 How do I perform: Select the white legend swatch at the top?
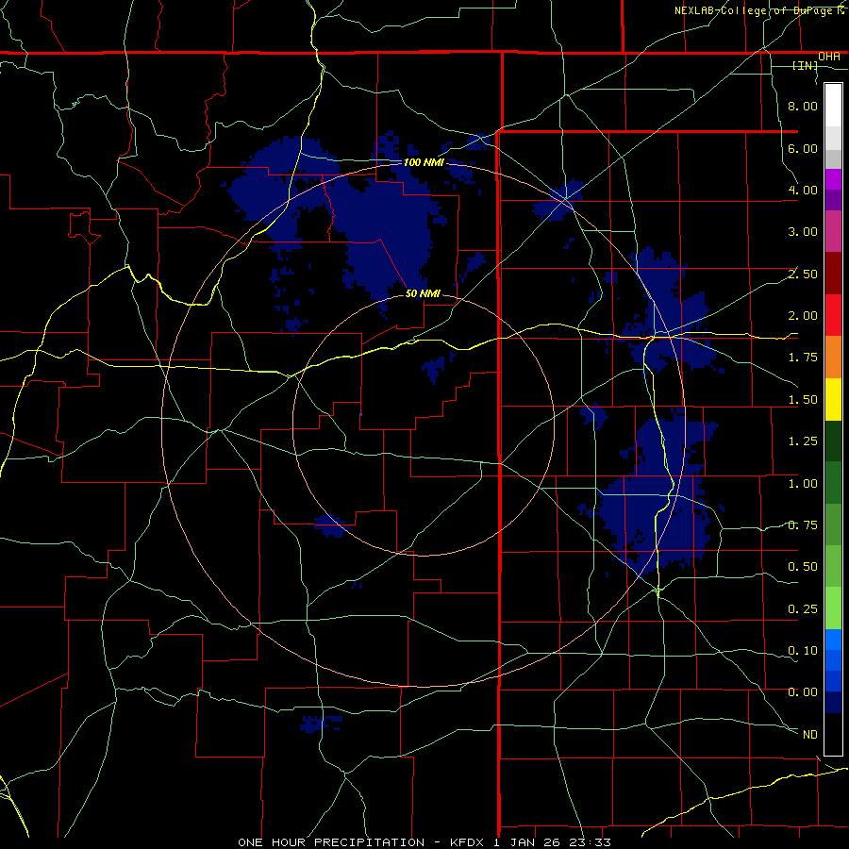click(833, 106)
